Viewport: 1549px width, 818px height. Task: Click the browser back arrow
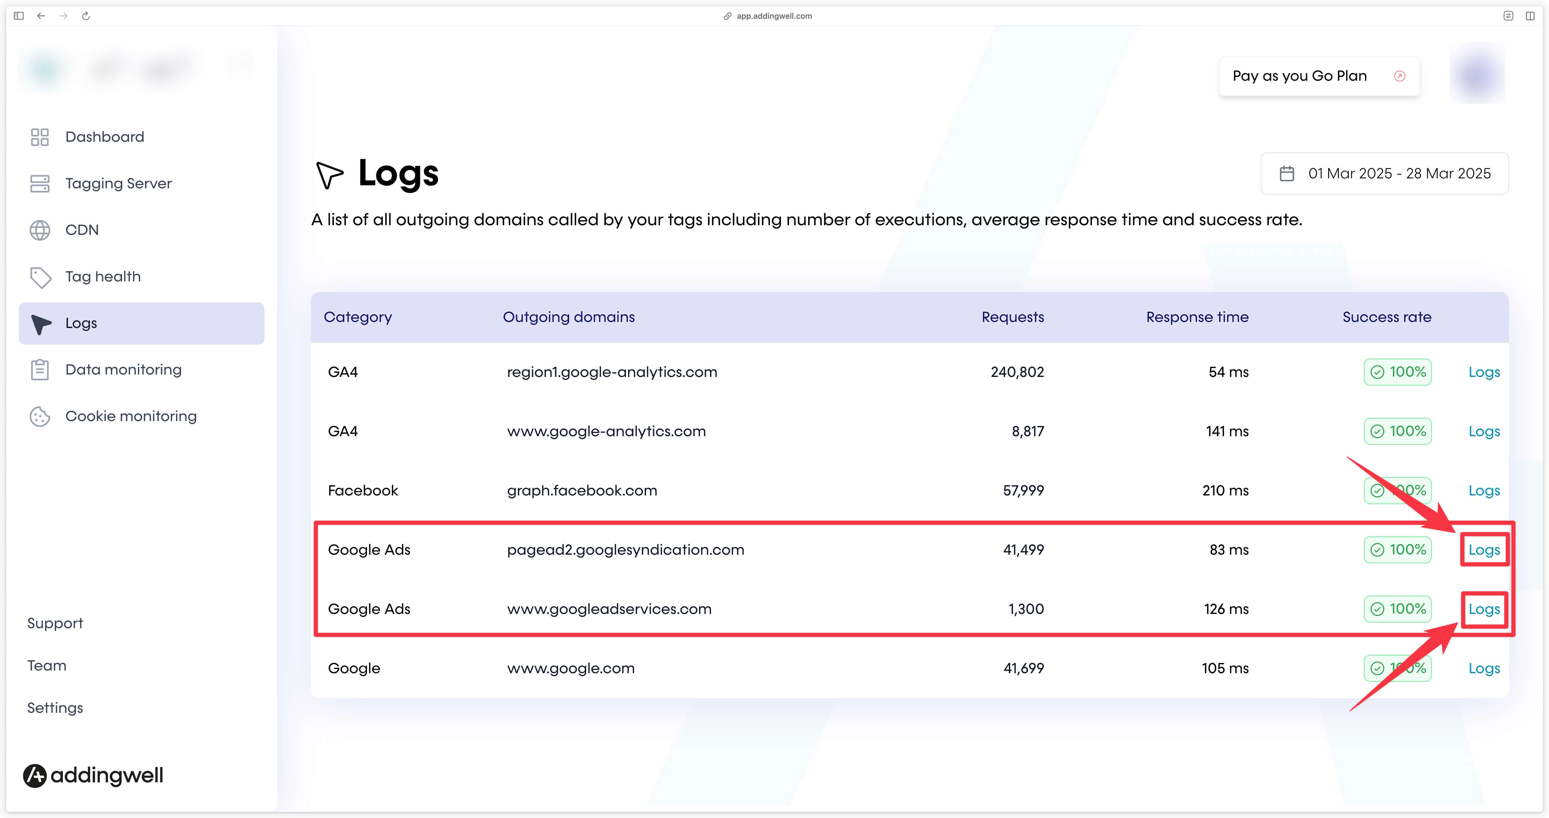pos(41,16)
